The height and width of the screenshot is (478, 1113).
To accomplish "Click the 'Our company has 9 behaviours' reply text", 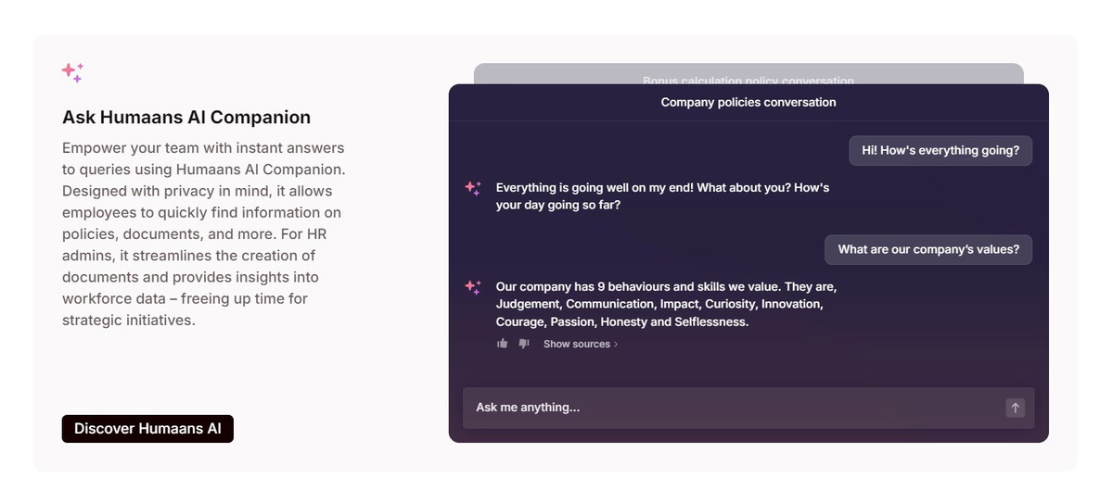I will click(x=666, y=287).
